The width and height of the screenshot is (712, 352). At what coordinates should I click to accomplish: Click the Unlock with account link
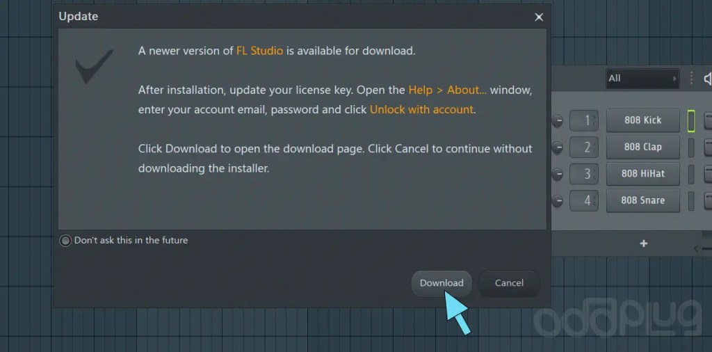[x=421, y=109]
